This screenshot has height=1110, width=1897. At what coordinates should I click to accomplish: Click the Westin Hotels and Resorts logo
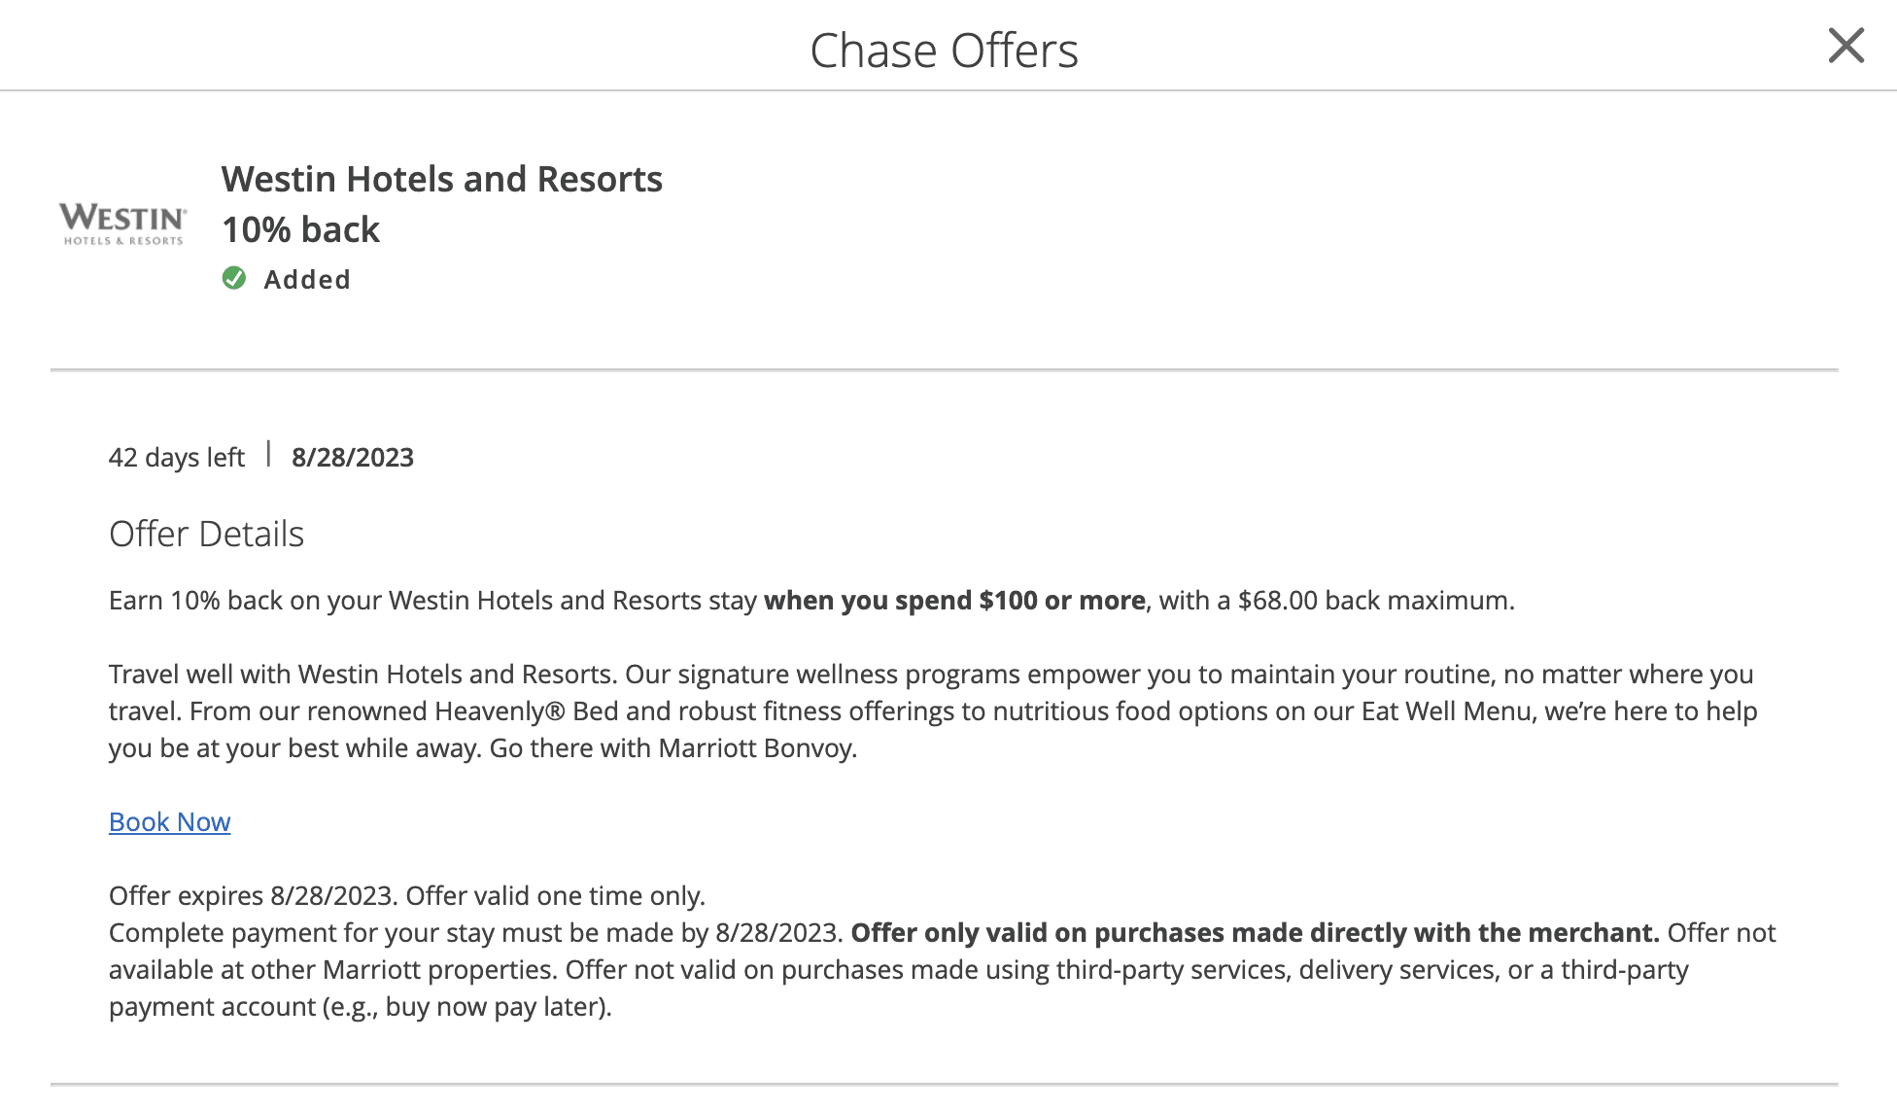click(x=122, y=222)
